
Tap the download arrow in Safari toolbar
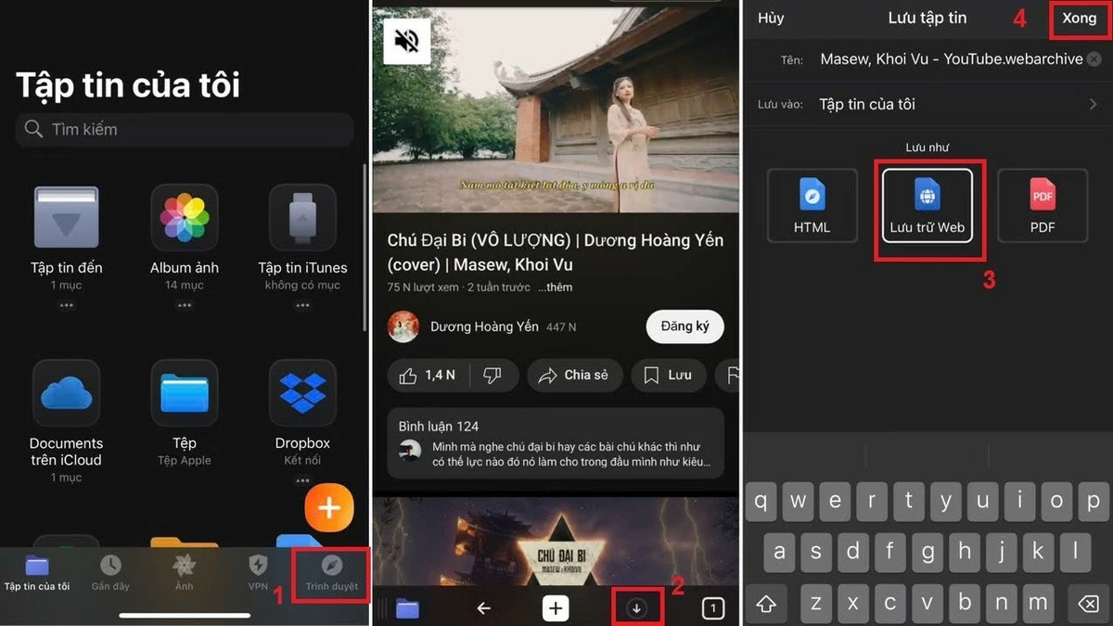[x=637, y=607]
